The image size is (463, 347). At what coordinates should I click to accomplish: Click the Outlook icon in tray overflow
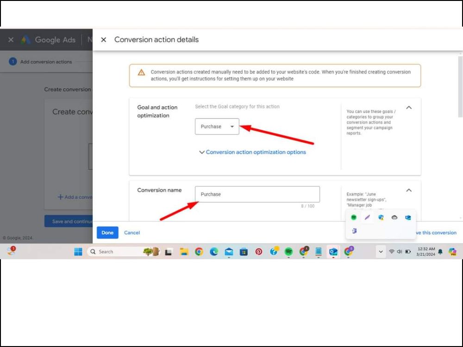tap(408, 217)
